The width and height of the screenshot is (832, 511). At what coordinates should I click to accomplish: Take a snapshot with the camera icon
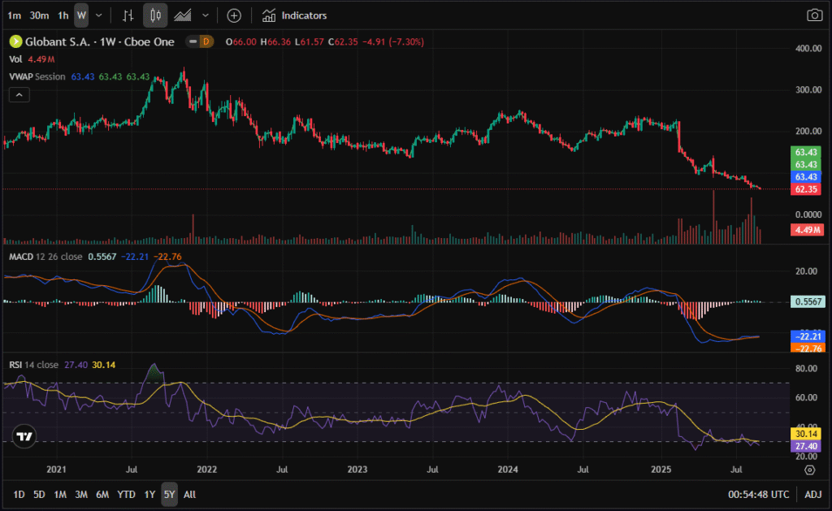point(813,15)
